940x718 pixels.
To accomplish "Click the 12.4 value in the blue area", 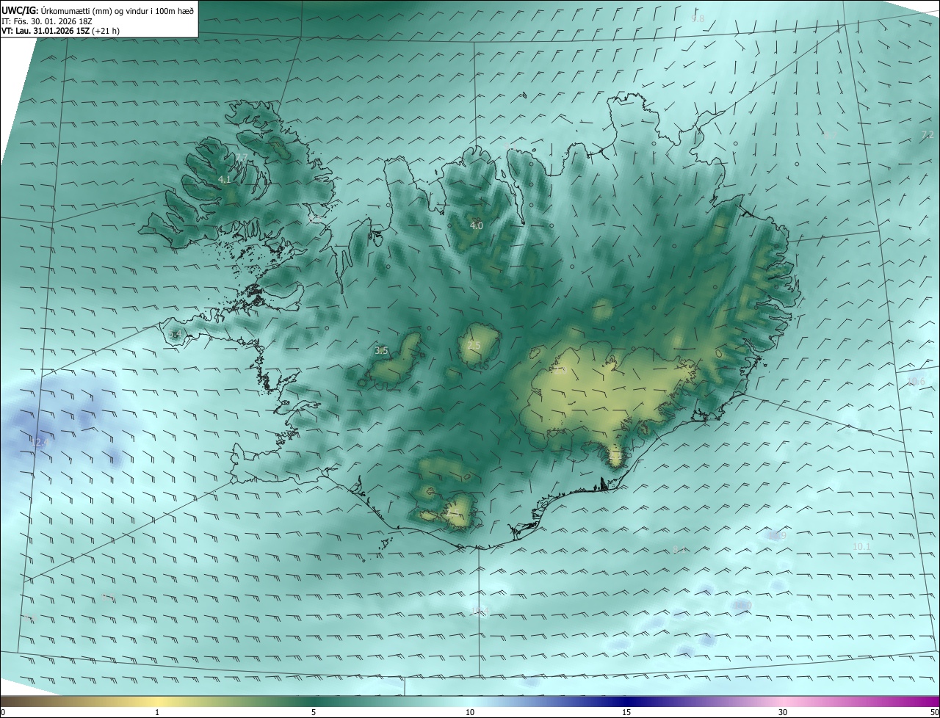I will point(39,442).
